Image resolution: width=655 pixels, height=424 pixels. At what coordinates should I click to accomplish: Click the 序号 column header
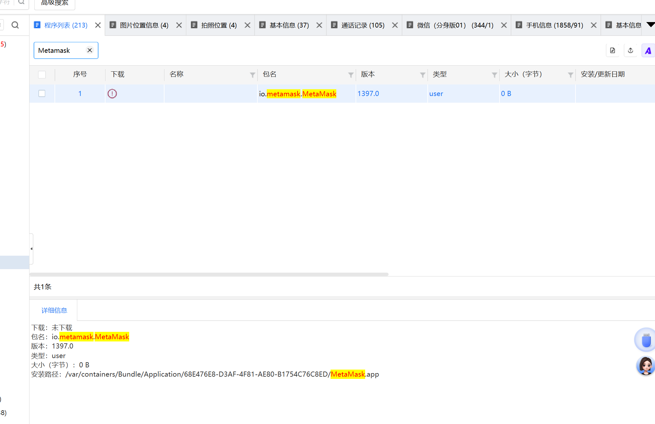point(80,74)
